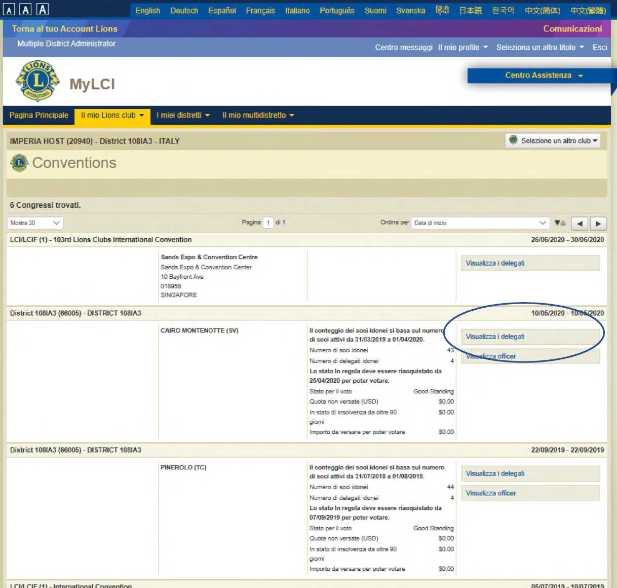Open the I miei distretti menu
Viewport: 617px width, 588px height.
(183, 116)
